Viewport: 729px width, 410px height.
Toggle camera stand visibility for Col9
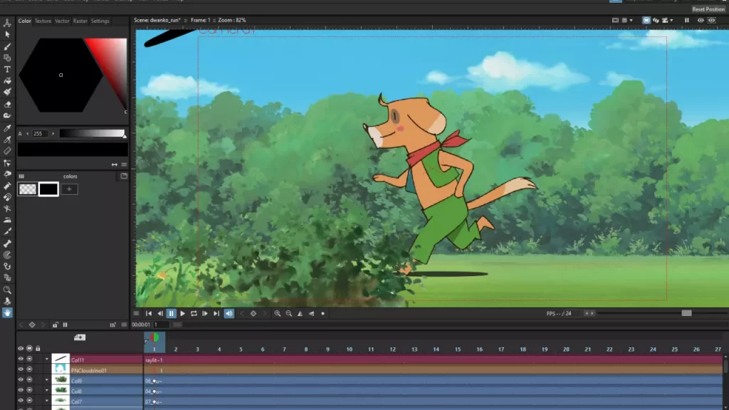29,380
